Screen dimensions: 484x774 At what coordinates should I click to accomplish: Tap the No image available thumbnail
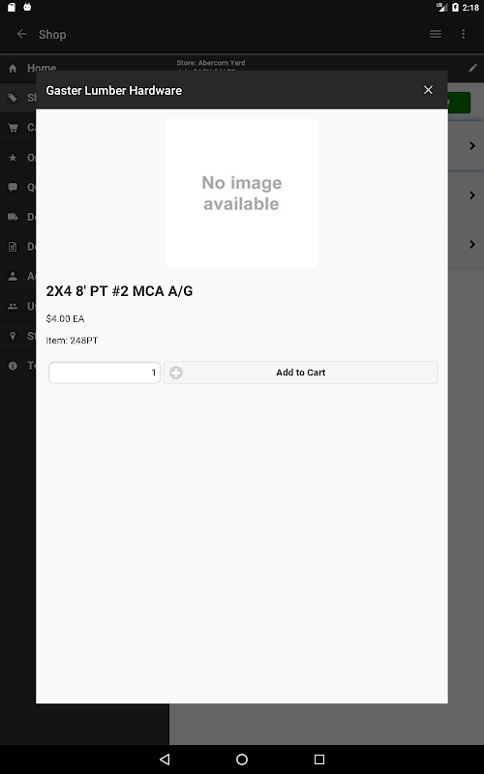pos(241,193)
